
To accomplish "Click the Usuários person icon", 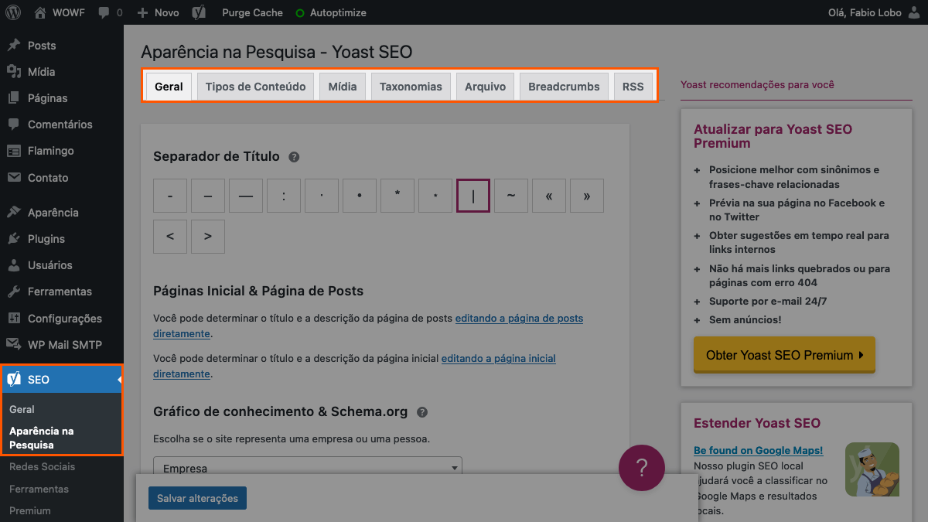I will click(14, 265).
